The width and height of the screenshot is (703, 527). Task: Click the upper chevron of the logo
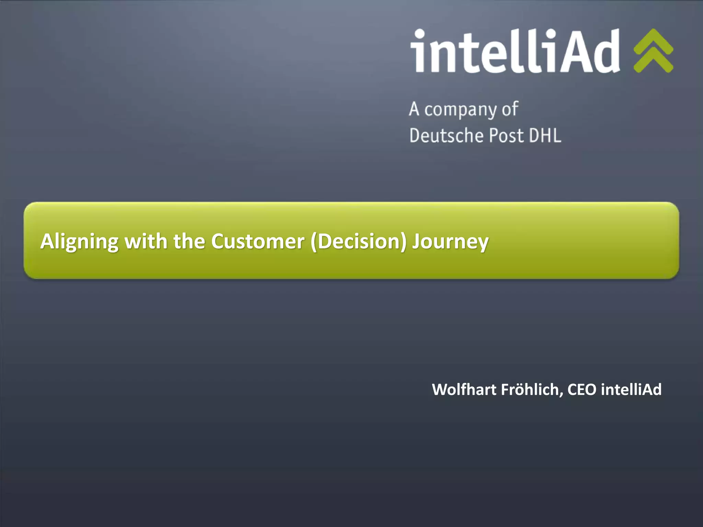653,40
